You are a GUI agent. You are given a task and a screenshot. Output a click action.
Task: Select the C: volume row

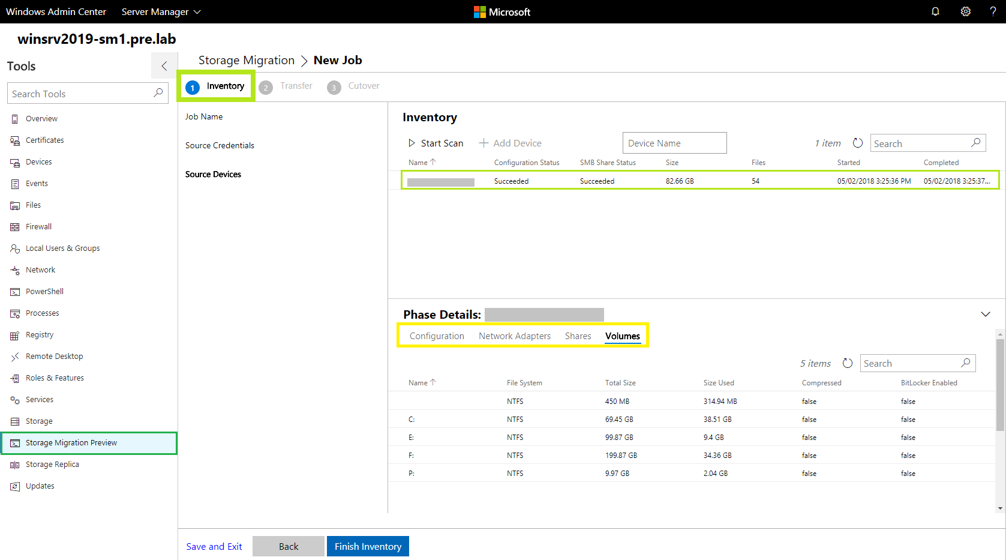[x=692, y=419]
